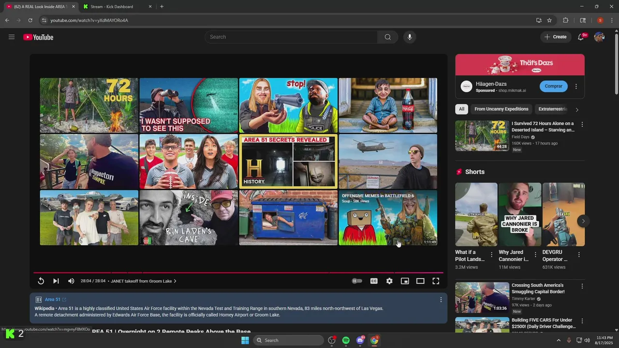The width and height of the screenshot is (619, 348).
Task: Play the Area 51 Secrets Revealed History video
Action: 288,161
